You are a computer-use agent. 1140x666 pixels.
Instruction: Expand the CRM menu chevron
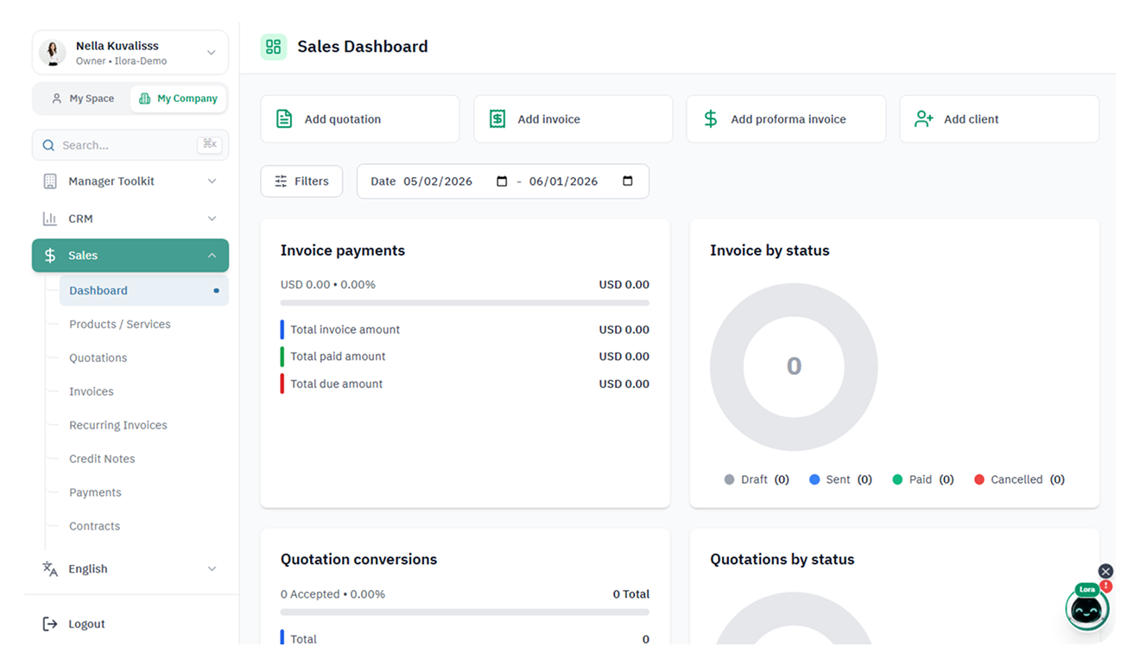coord(212,219)
